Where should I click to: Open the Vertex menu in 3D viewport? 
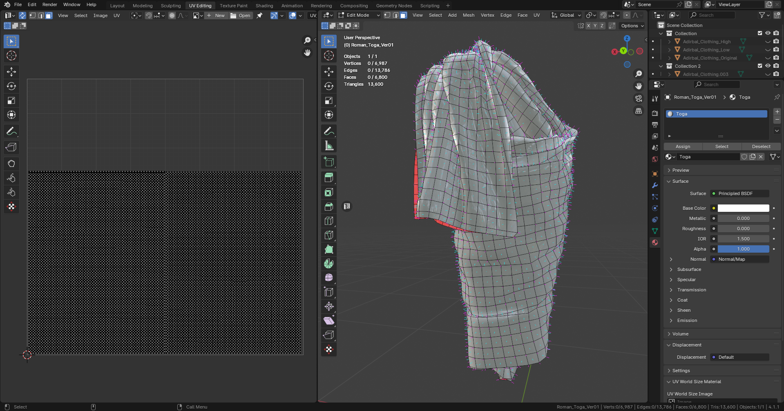[x=487, y=15]
